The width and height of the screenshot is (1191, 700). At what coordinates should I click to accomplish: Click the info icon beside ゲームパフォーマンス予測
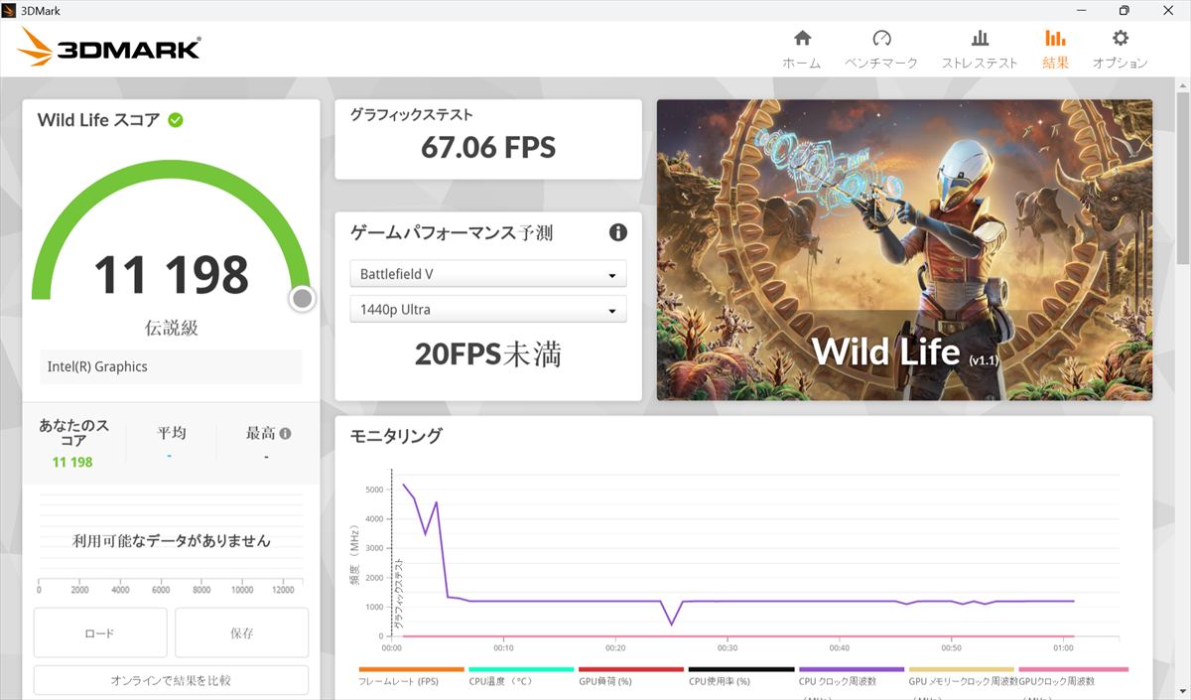coord(617,232)
